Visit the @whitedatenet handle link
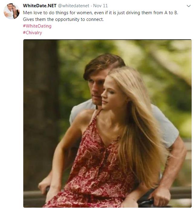 (x=73, y=6)
